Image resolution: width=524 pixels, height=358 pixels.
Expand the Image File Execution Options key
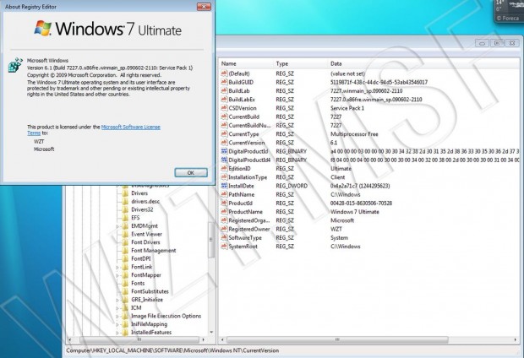[117, 317]
